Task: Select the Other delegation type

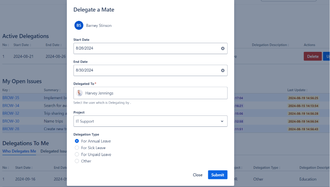Action: [x=77, y=161]
